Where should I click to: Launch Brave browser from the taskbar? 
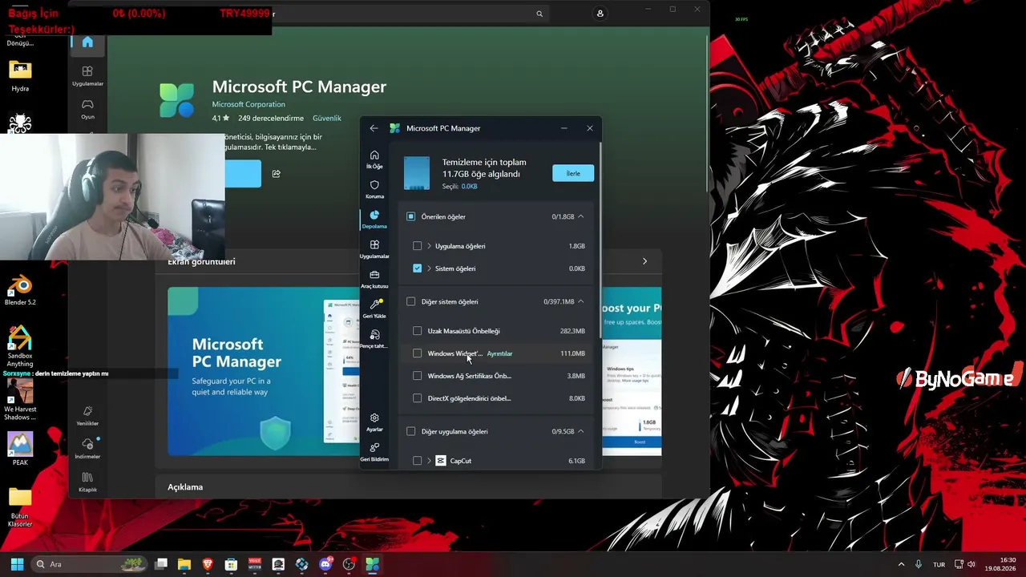[208, 564]
